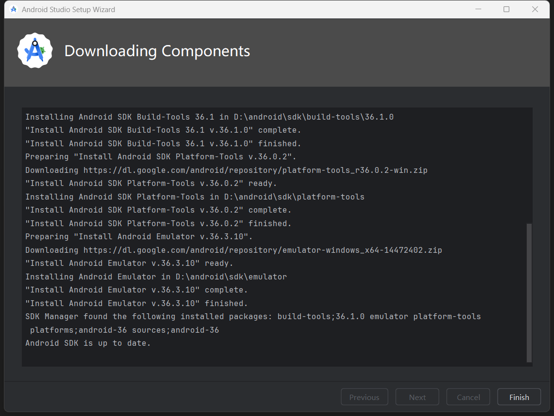
Task: Click the platform-tools_r36.0.2-win.zip download URL
Action: click(x=255, y=170)
